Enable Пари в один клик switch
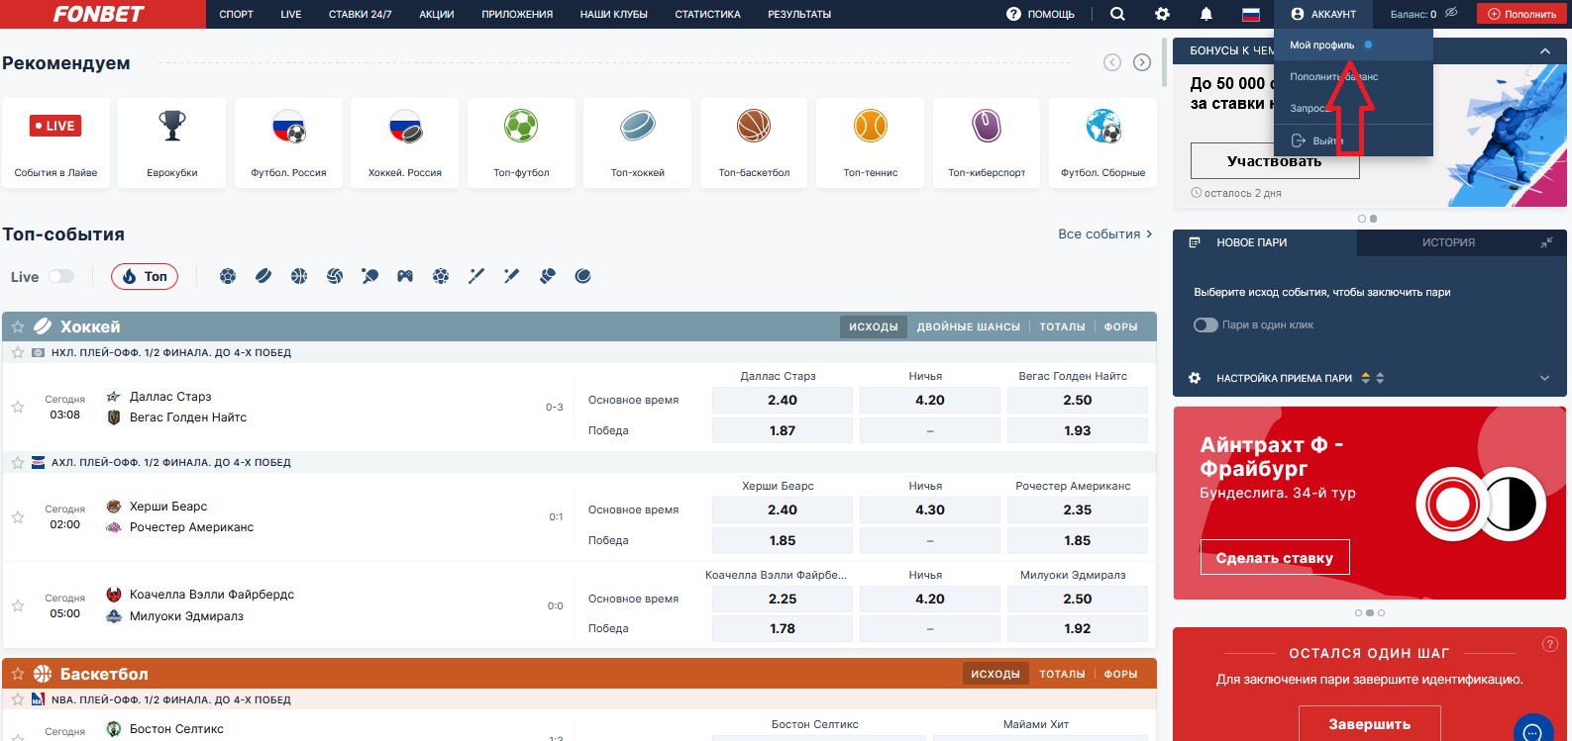This screenshot has width=1572, height=741. point(1205,324)
